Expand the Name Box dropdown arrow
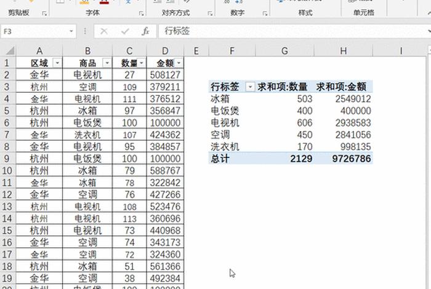The height and width of the screenshot is (289, 431). coord(71,31)
